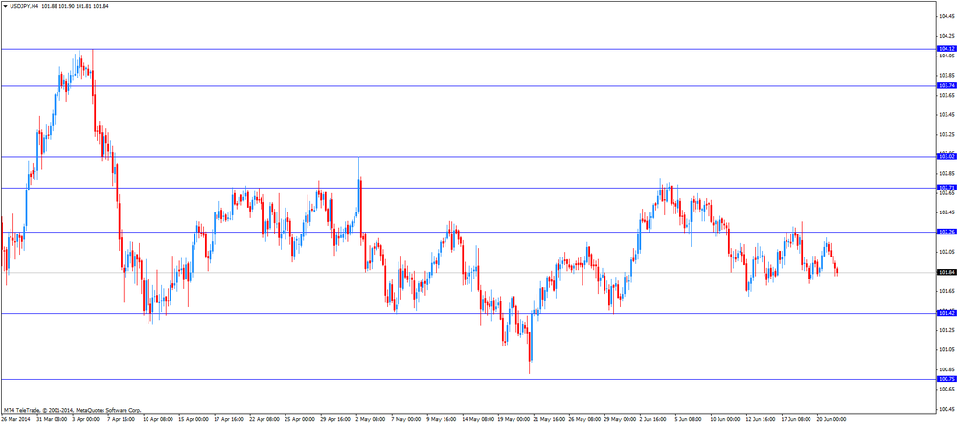The width and height of the screenshot is (958, 424).
Task: Click the 2 May 08:00 time label
Action: [x=371, y=420]
